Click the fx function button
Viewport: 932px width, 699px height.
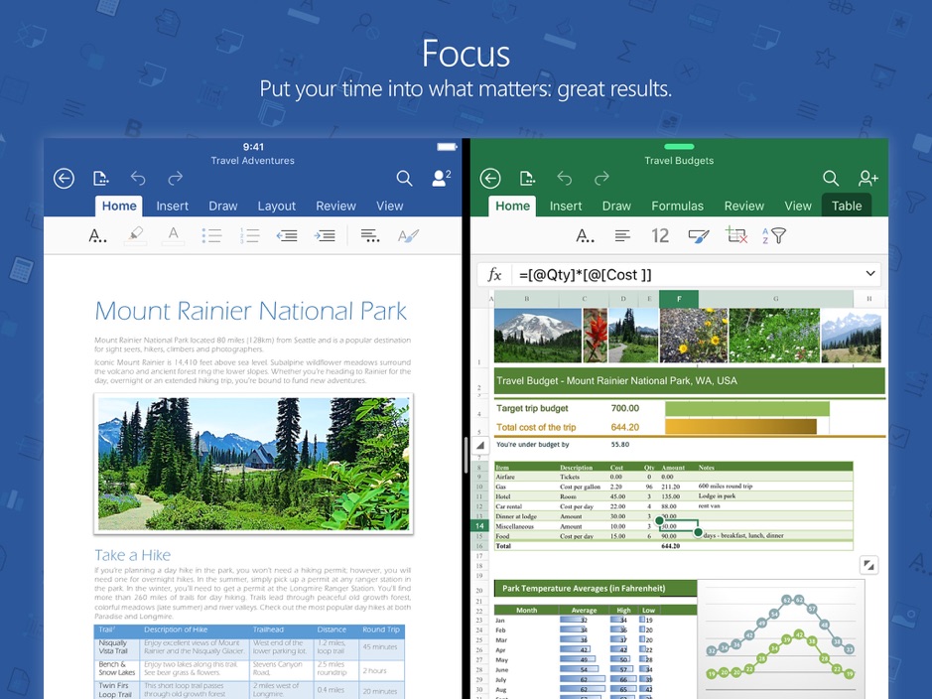tap(494, 275)
